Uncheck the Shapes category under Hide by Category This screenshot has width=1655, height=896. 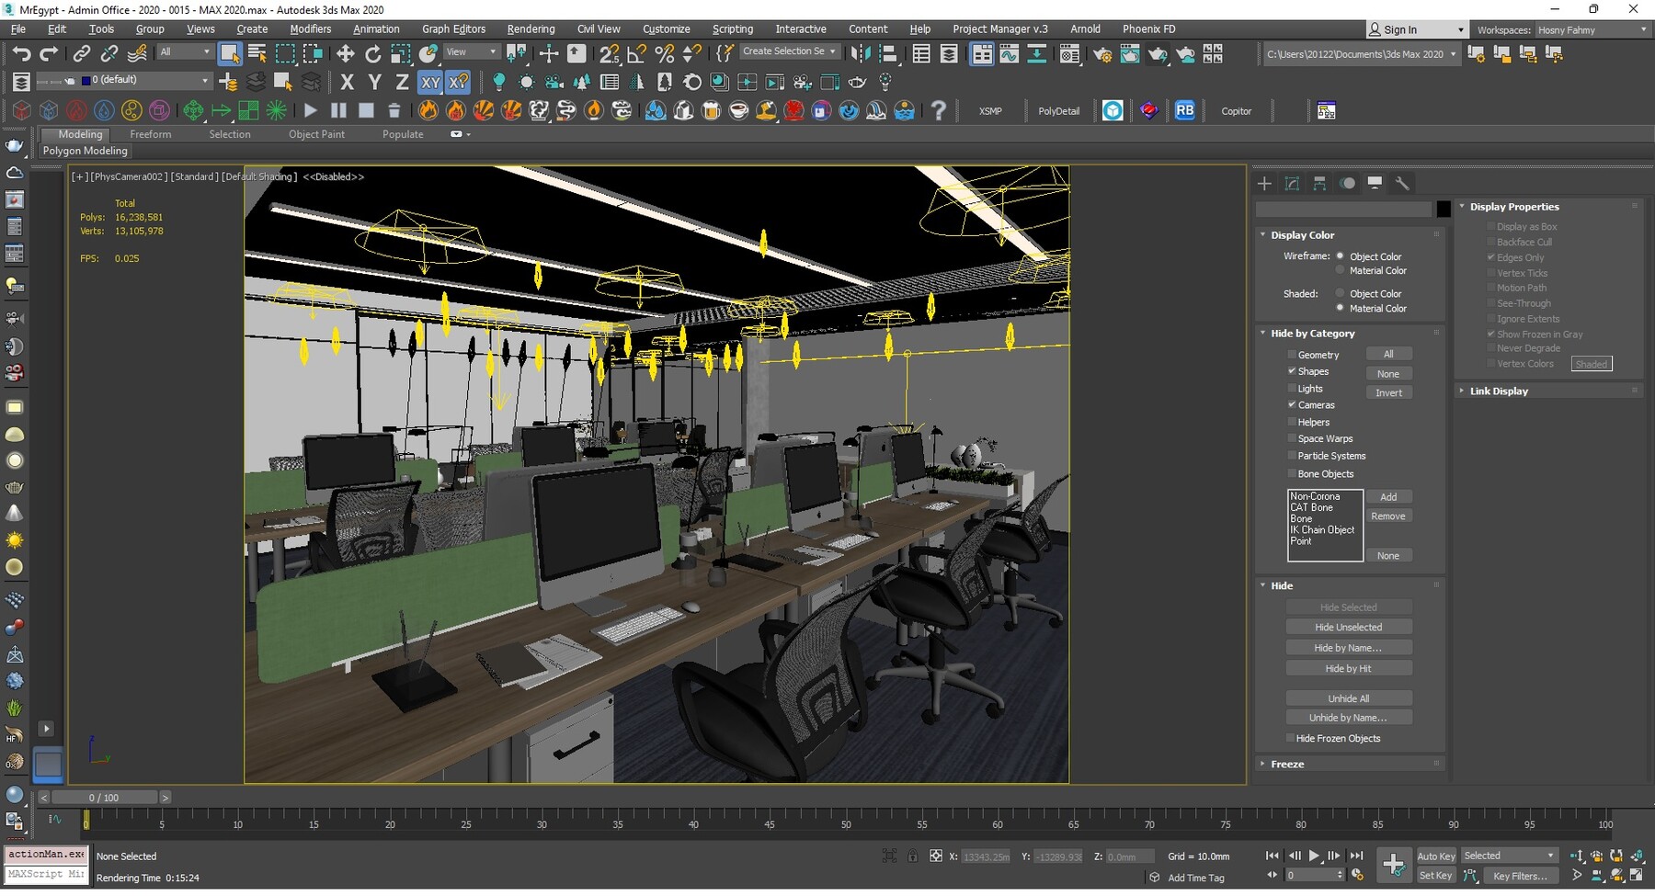tap(1293, 371)
